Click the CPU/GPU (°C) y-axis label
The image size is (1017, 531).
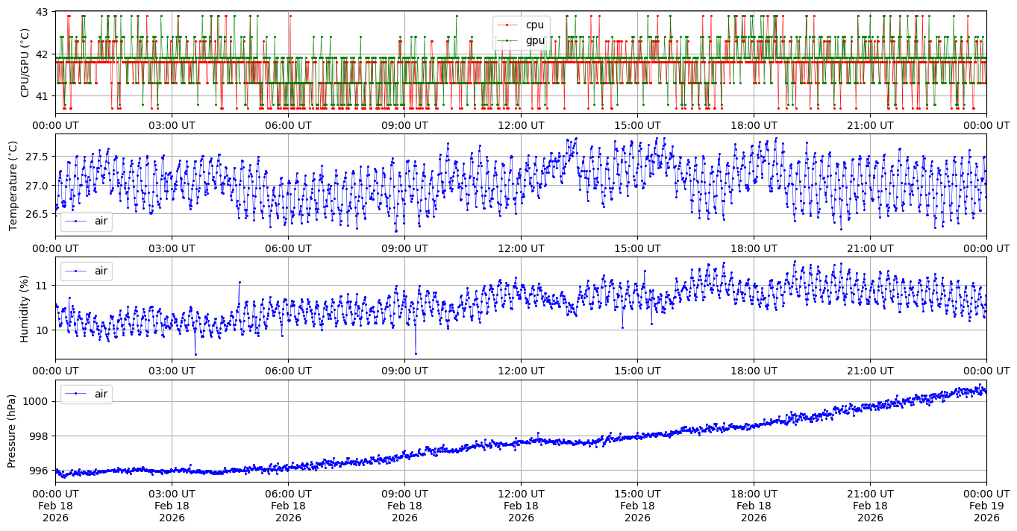point(25,63)
